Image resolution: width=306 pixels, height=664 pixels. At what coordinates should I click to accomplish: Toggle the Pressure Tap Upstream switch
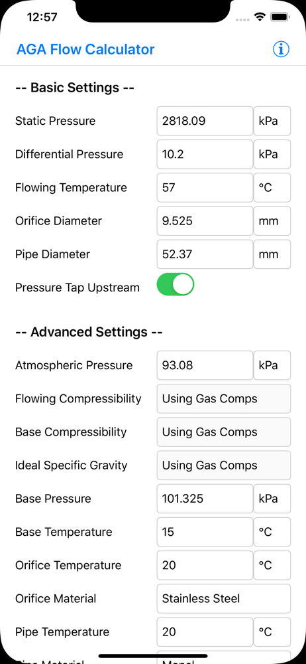pos(176,284)
